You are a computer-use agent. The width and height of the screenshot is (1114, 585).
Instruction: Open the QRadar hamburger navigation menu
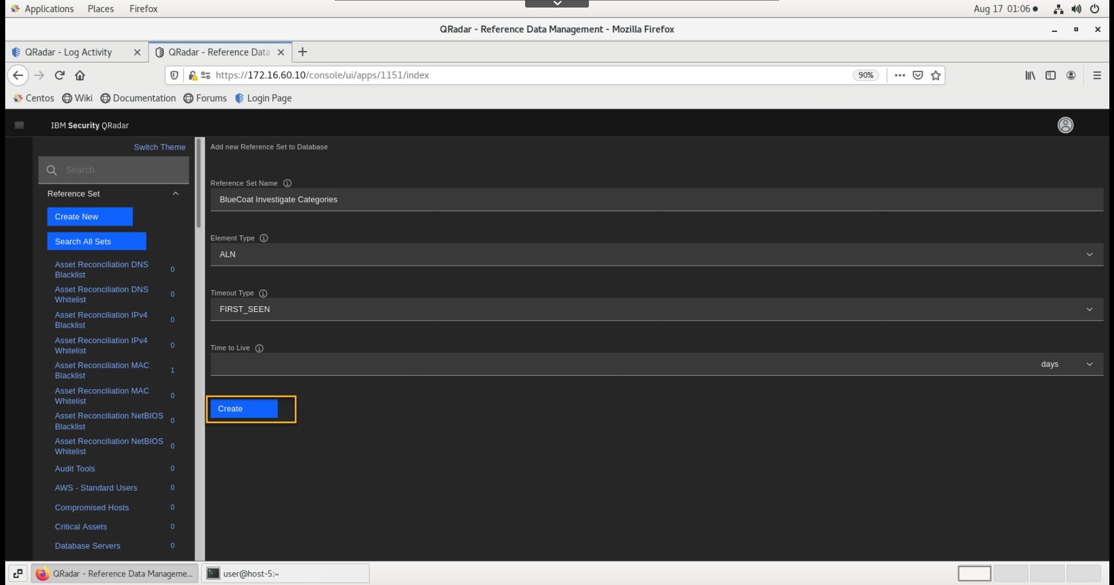19,125
